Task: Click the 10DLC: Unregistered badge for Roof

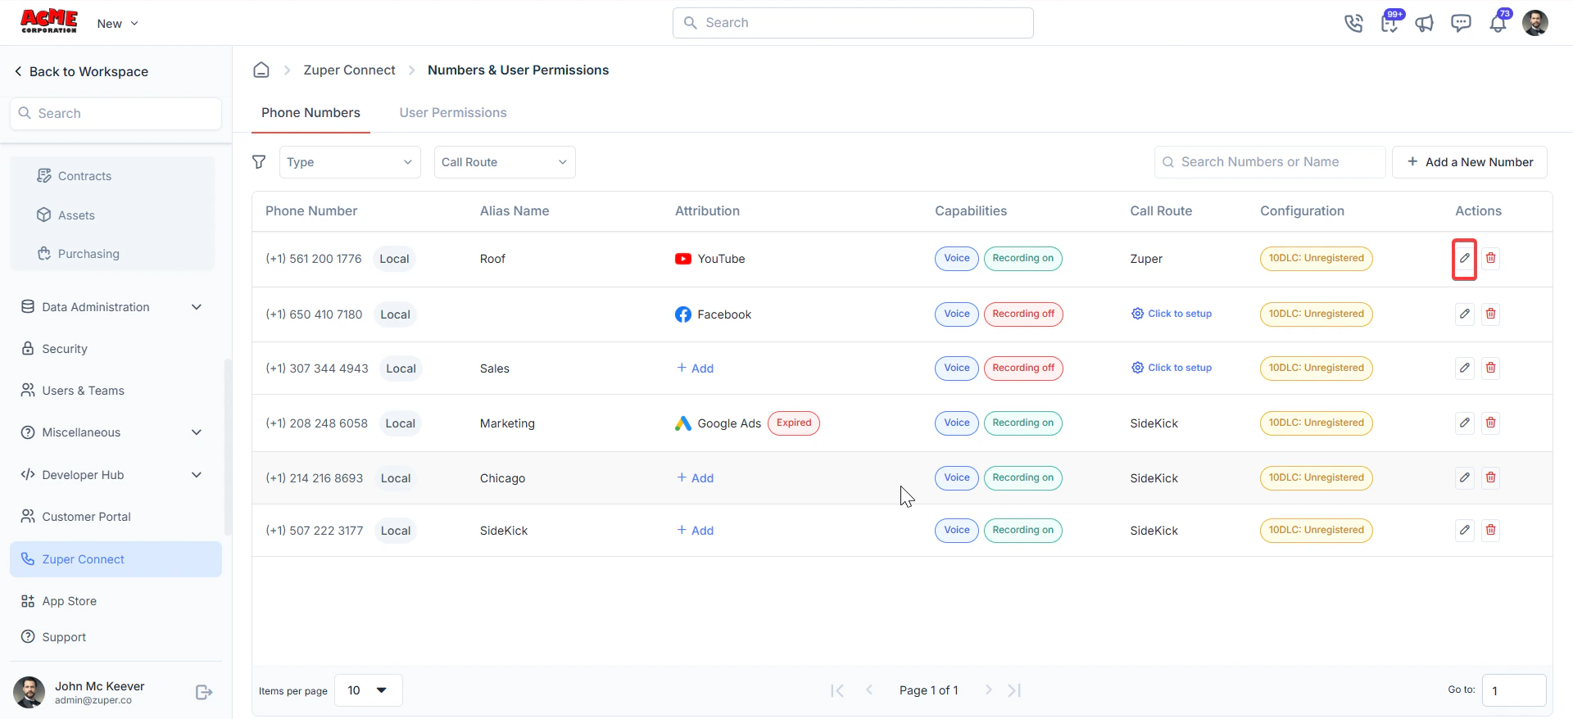Action: [1317, 259]
